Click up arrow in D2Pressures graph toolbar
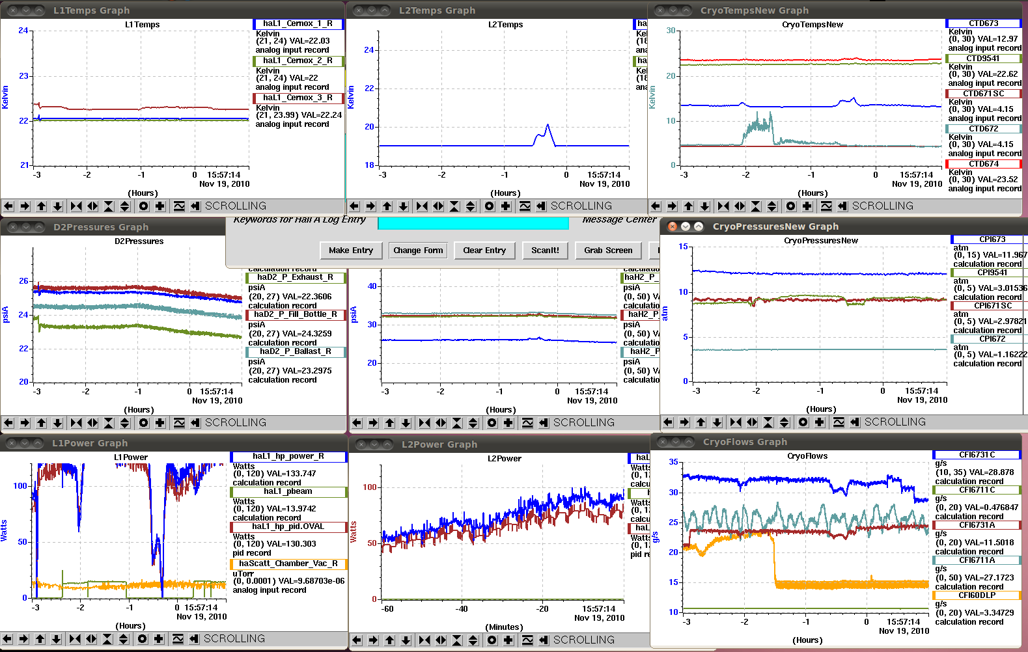This screenshot has height=652, width=1028. tap(41, 423)
